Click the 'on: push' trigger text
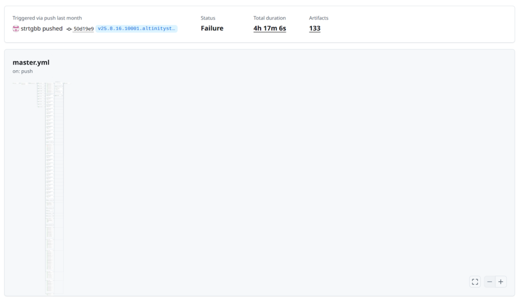 pos(23,71)
